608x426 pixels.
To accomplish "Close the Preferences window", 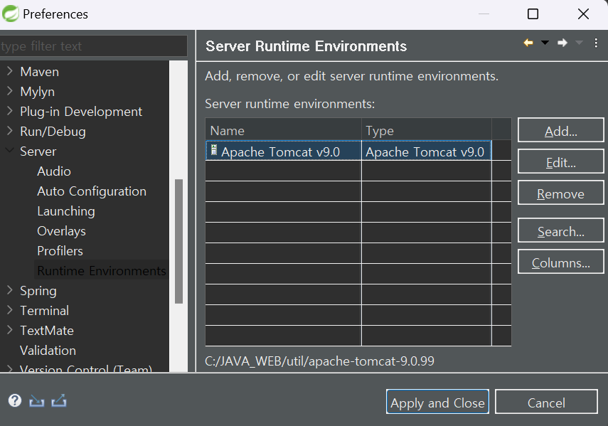I will (583, 14).
